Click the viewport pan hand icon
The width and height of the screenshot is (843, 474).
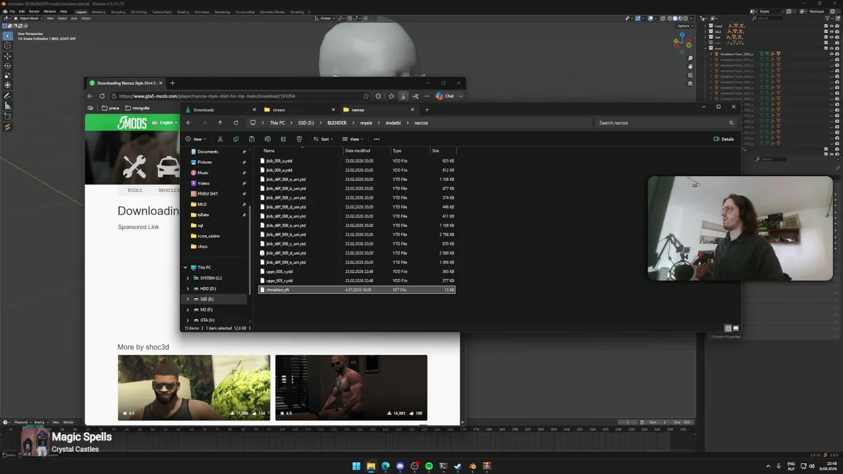(690, 66)
